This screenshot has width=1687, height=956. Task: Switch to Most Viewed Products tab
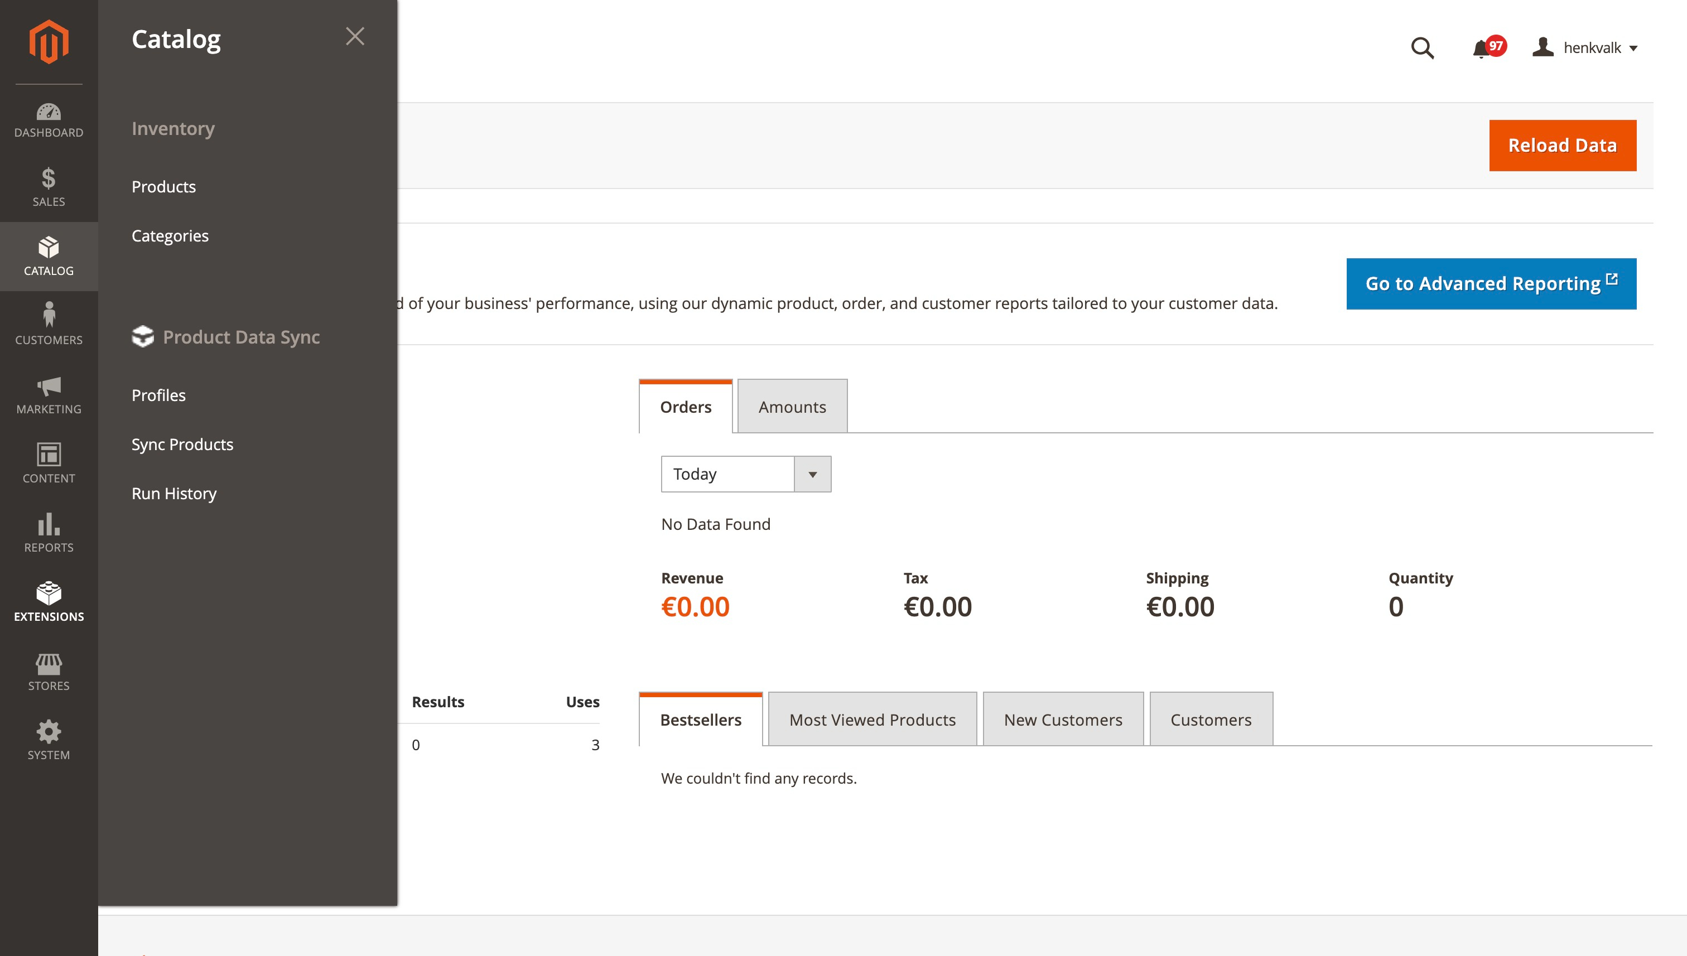click(872, 720)
